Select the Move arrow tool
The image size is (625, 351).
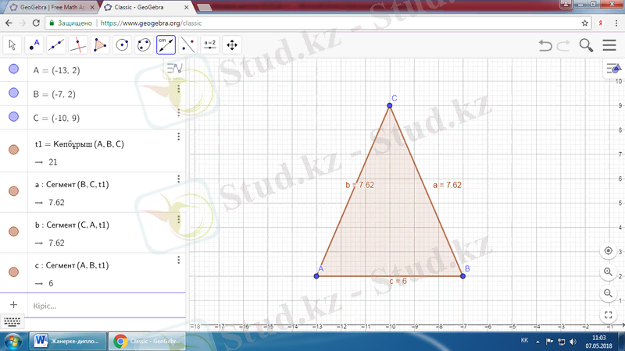pos(12,45)
